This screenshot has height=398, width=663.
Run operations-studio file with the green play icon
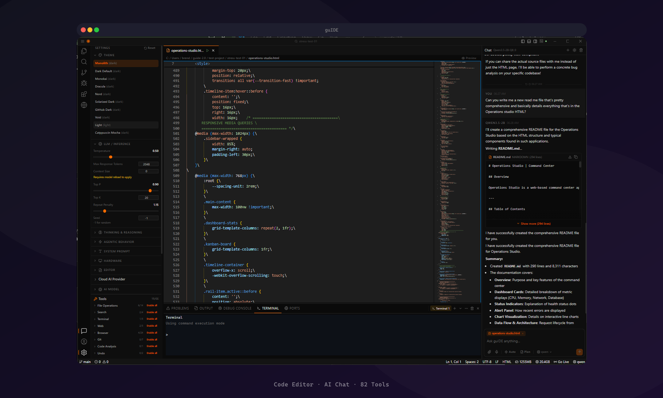coord(208,51)
